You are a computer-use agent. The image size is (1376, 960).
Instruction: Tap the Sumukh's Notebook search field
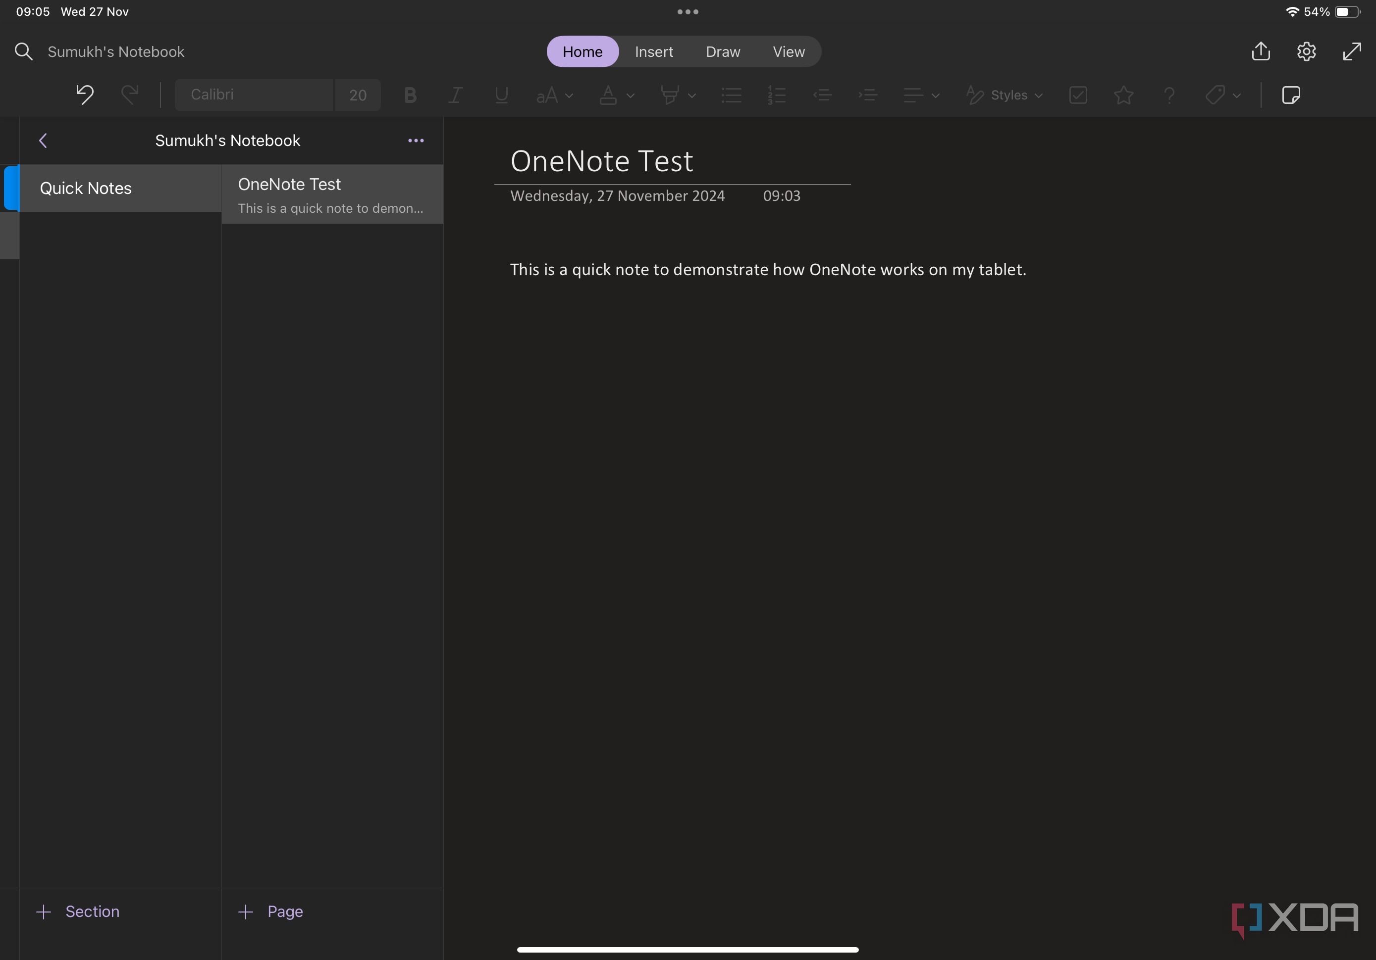116,51
